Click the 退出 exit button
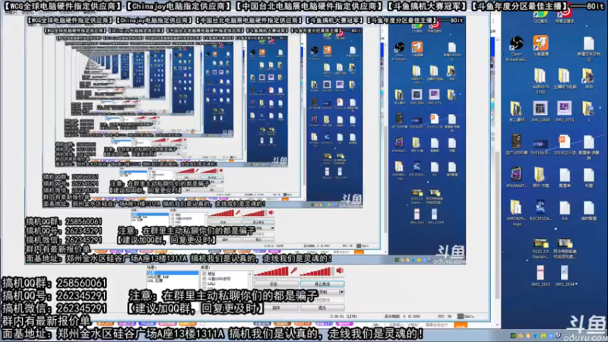Viewport: 608px width, 342px height. tap(322, 308)
